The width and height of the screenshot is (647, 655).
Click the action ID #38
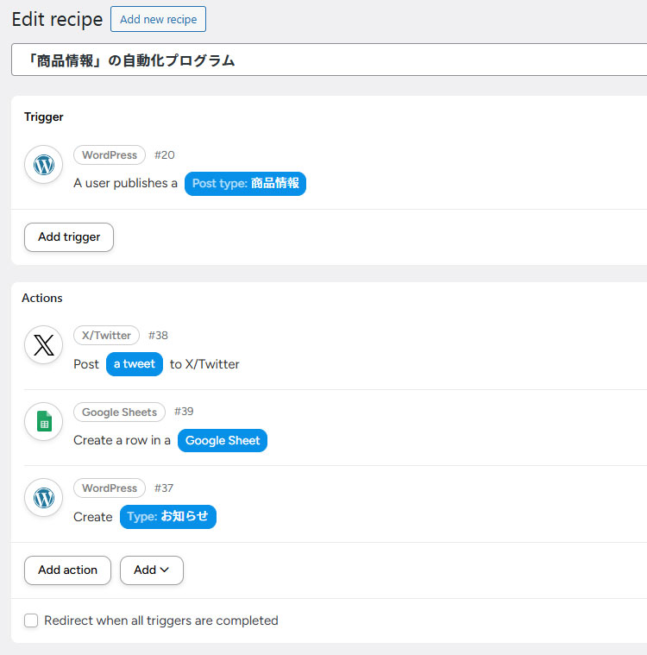159,336
